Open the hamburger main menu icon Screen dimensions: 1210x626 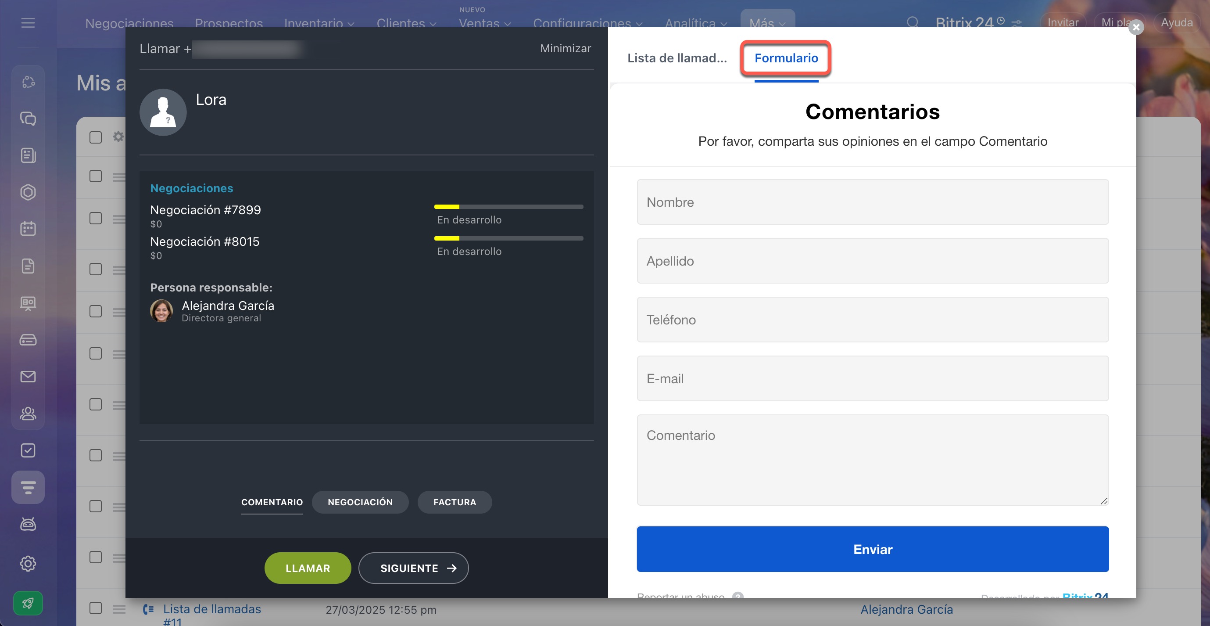(28, 22)
